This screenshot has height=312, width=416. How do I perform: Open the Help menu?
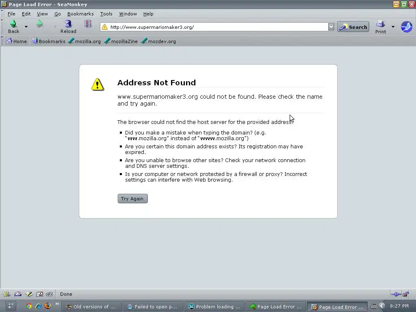(x=148, y=14)
